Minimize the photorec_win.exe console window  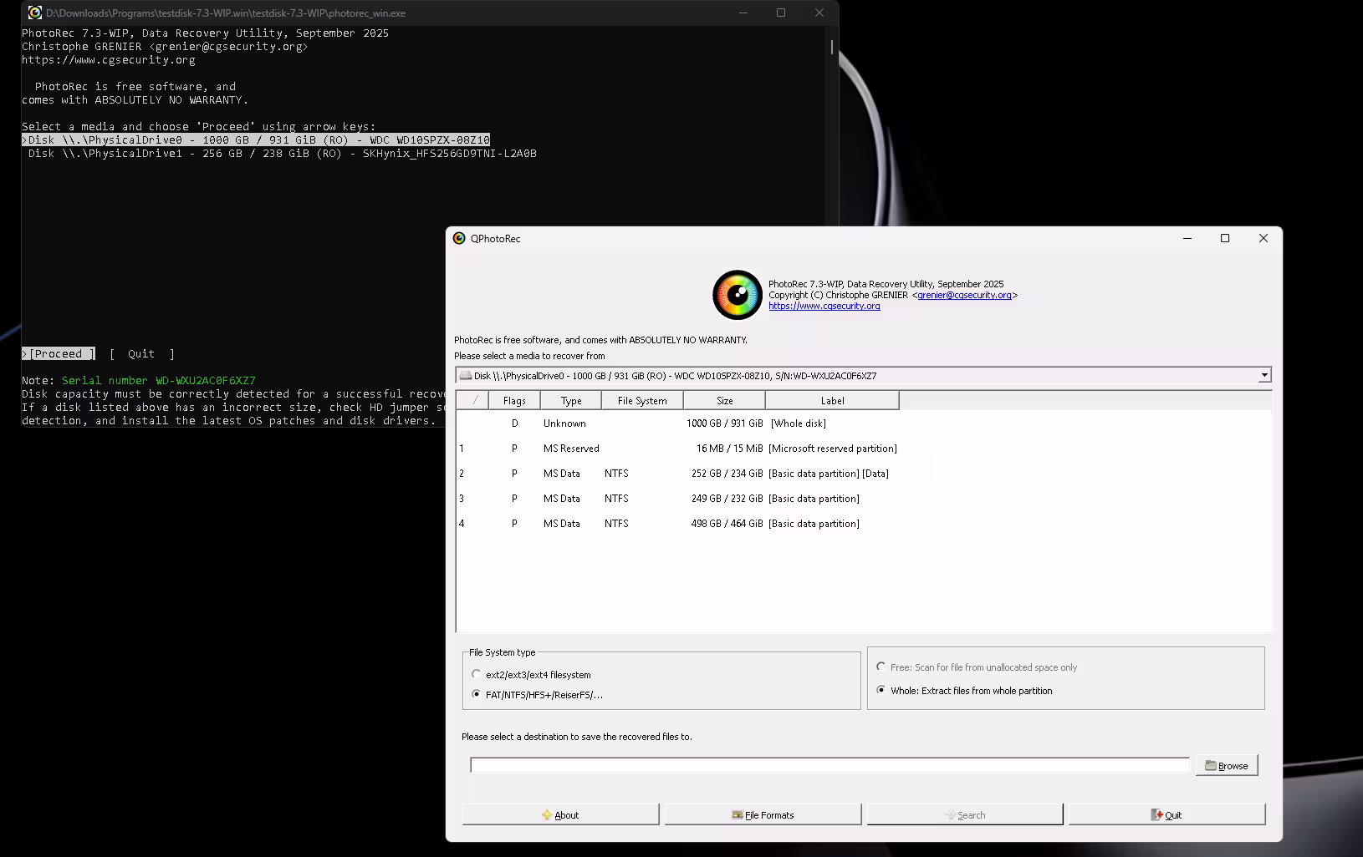click(x=743, y=13)
